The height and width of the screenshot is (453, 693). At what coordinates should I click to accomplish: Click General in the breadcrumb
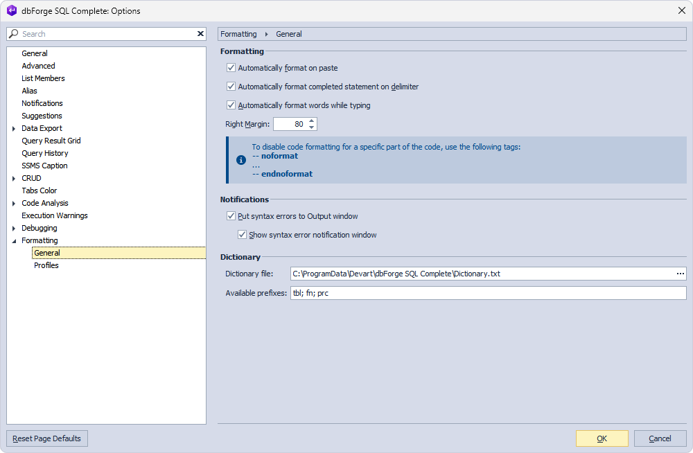(x=289, y=34)
